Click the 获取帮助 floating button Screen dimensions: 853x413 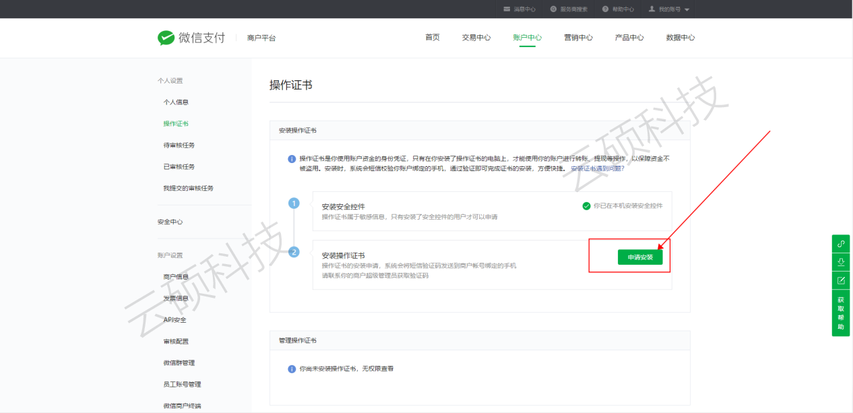click(841, 313)
